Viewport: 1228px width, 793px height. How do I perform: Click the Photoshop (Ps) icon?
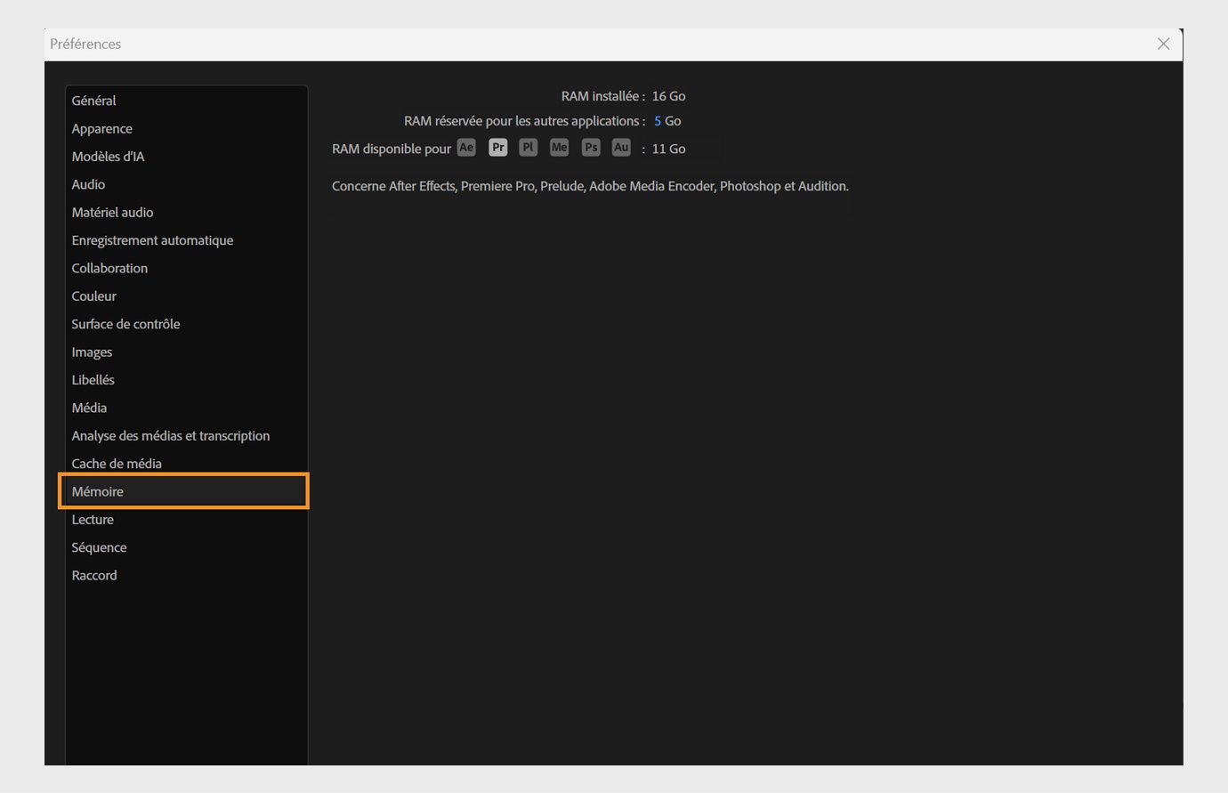pyautogui.click(x=590, y=148)
